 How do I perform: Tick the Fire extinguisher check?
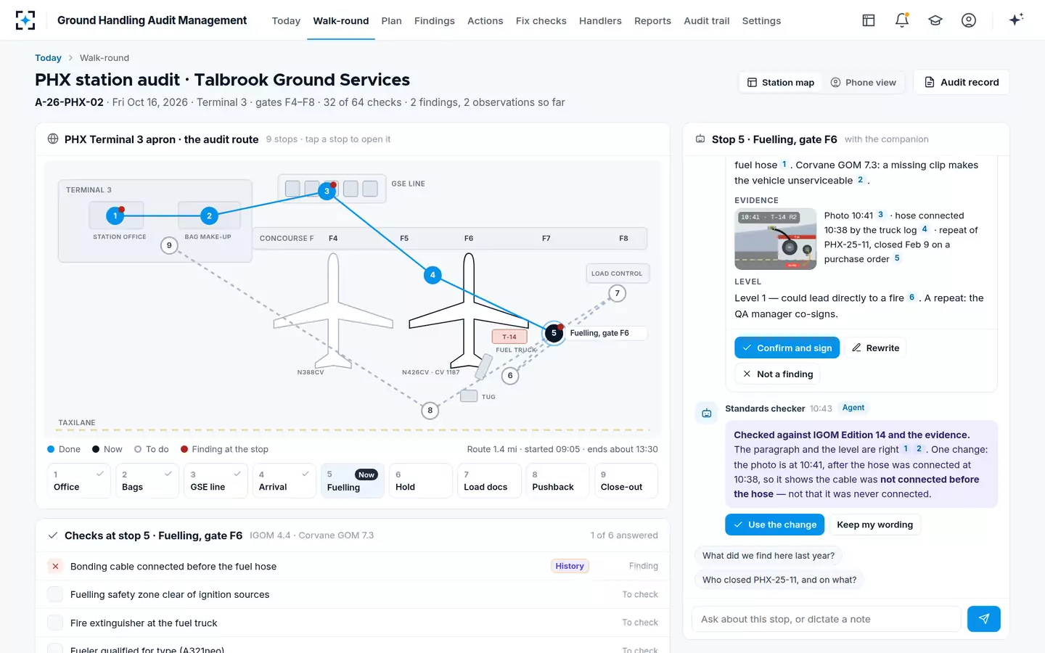coord(55,623)
